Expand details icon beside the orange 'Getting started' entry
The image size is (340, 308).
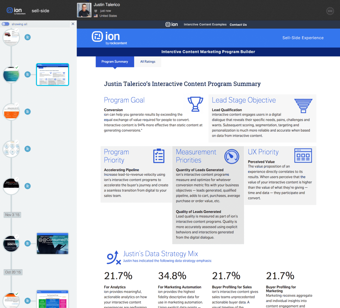click(28, 111)
